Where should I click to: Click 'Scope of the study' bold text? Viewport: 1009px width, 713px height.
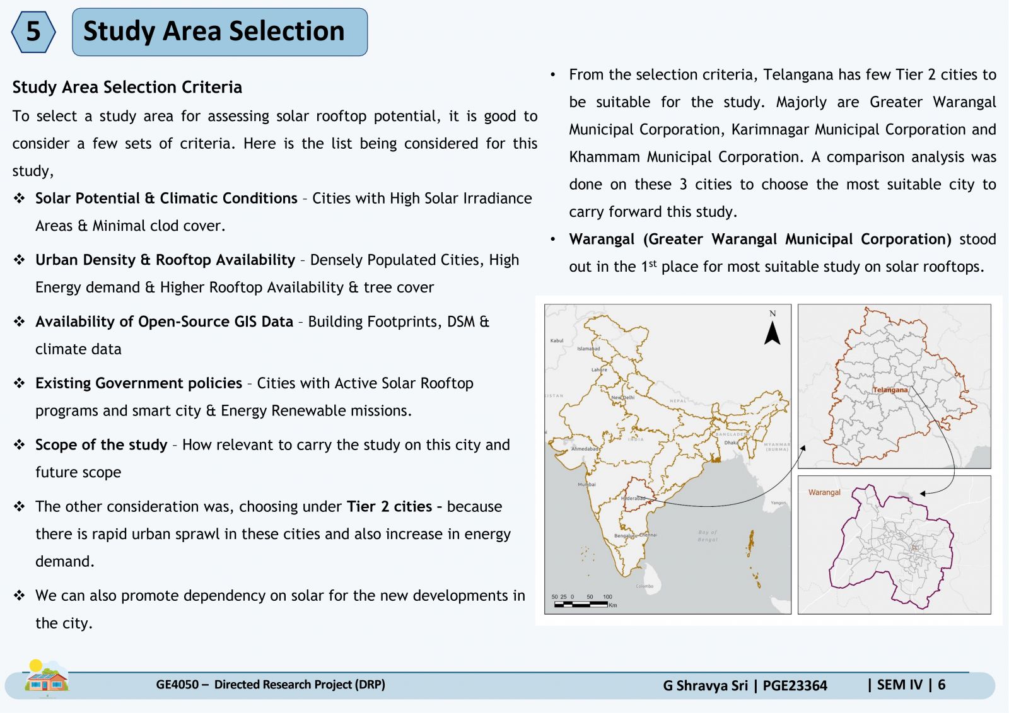coord(102,444)
